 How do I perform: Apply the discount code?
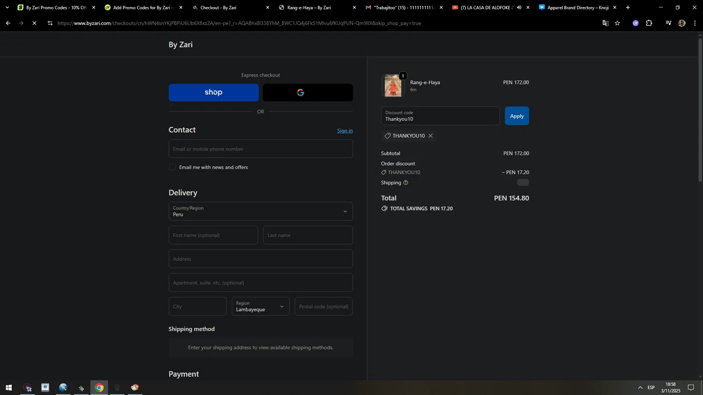point(517,116)
